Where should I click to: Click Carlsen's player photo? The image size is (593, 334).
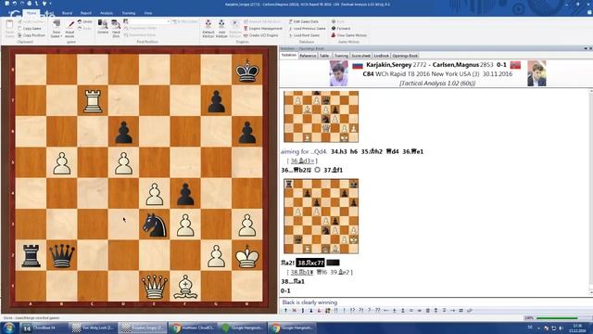click(x=536, y=73)
